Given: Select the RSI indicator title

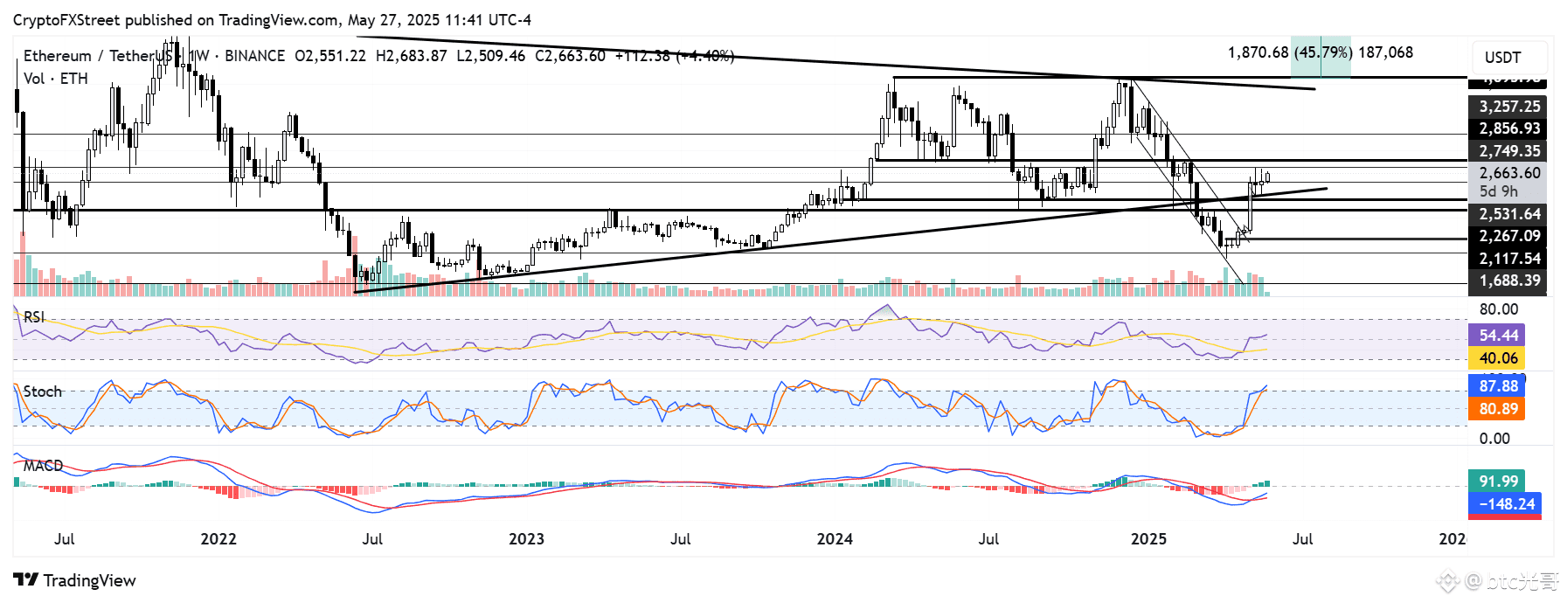Looking at the screenshot, I should (x=34, y=316).
